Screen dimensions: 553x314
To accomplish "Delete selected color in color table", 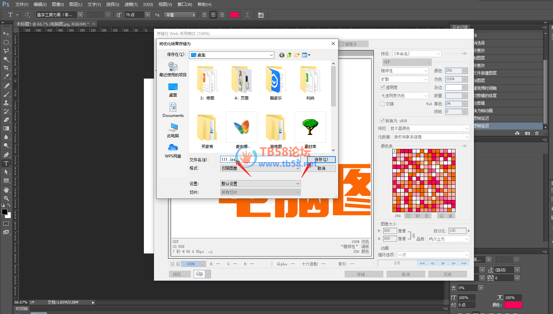I will tap(450, 216).
